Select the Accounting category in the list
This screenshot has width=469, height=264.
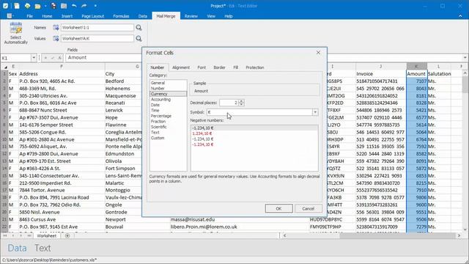(x=169, y=100)
